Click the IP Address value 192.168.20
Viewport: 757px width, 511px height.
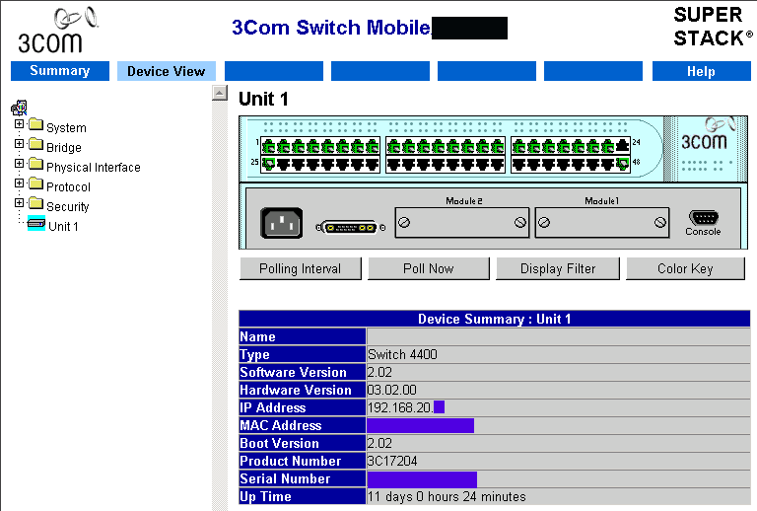(x=400, y=407)
